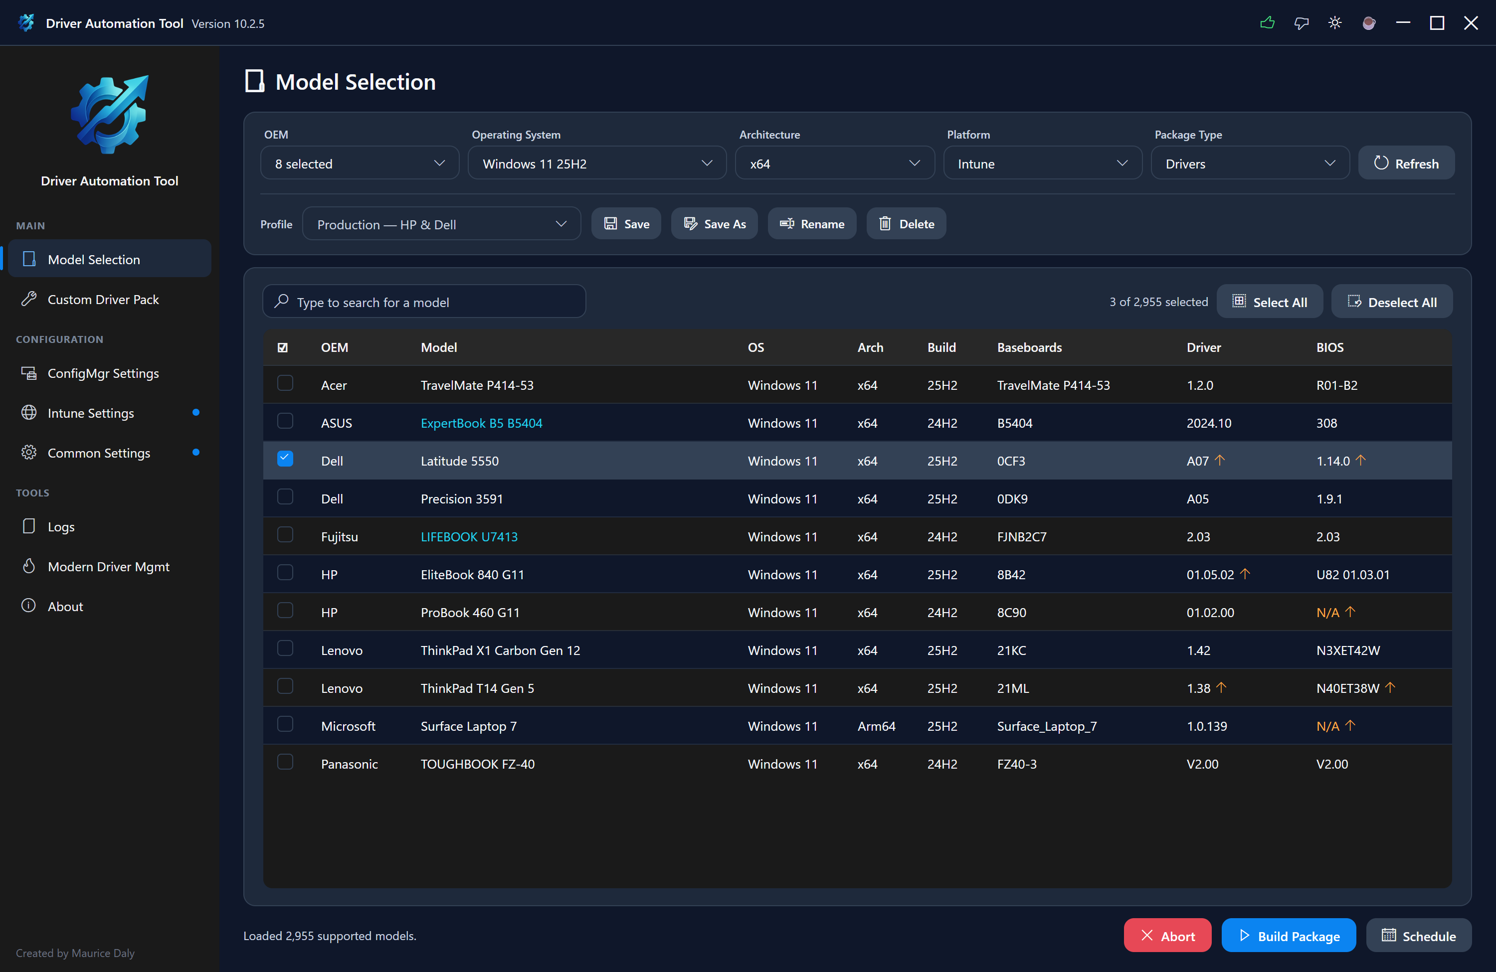This screenshot has height=972, width=1496.
Task: Sort by the Model column header
Action: 439,347
